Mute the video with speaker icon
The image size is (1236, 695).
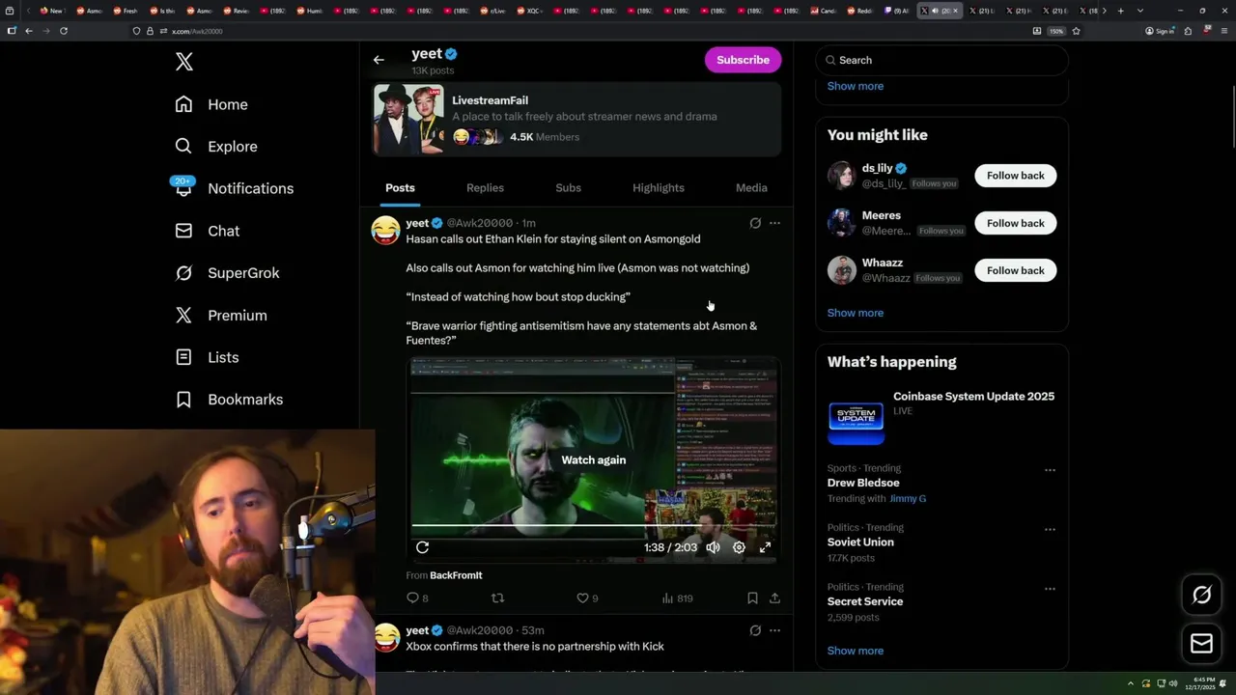tap(713, 547)
